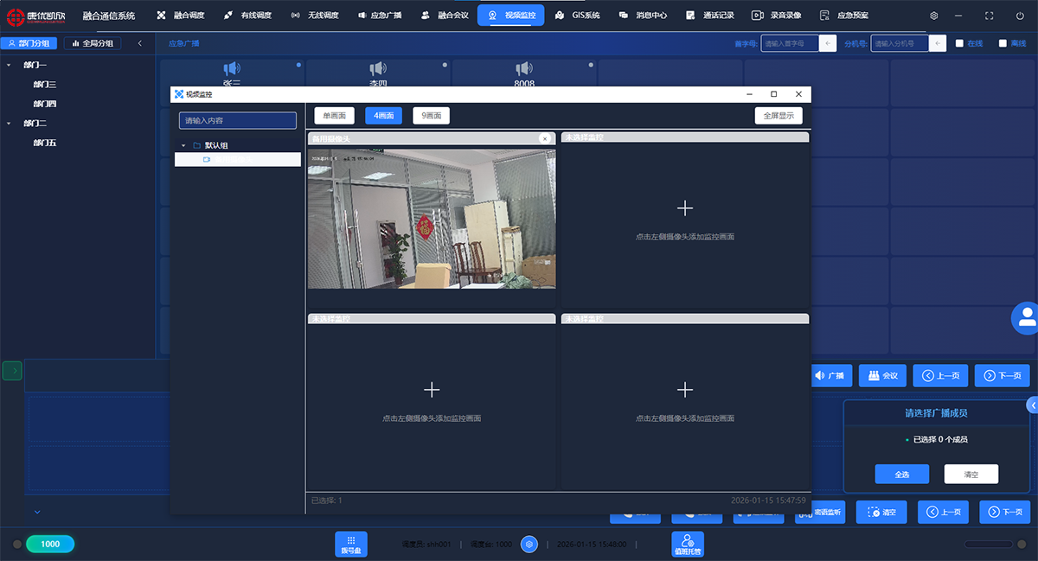This screenshot has width=1038, height=561.
Task: Click the floating user avatar icon at right edge
Action: [1027, 318]
